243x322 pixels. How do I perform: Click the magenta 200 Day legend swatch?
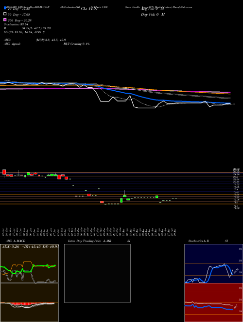click(x=5, y=20)
